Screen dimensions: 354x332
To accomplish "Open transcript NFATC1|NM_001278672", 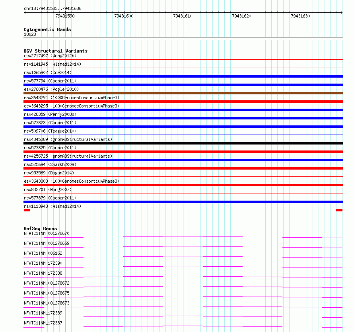I will [47, 283].
